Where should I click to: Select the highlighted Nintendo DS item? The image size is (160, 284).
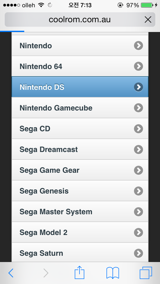[80, 87]
